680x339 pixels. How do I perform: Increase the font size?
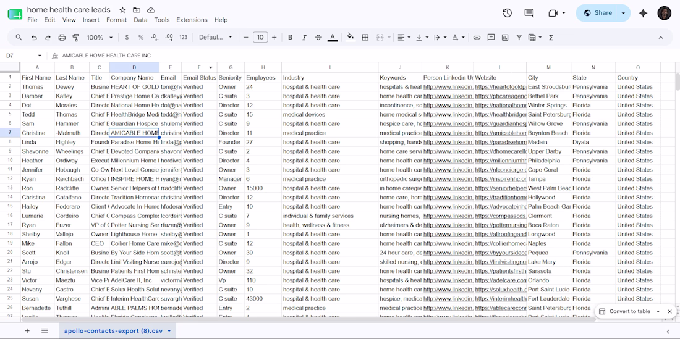(x=274, y=38)
